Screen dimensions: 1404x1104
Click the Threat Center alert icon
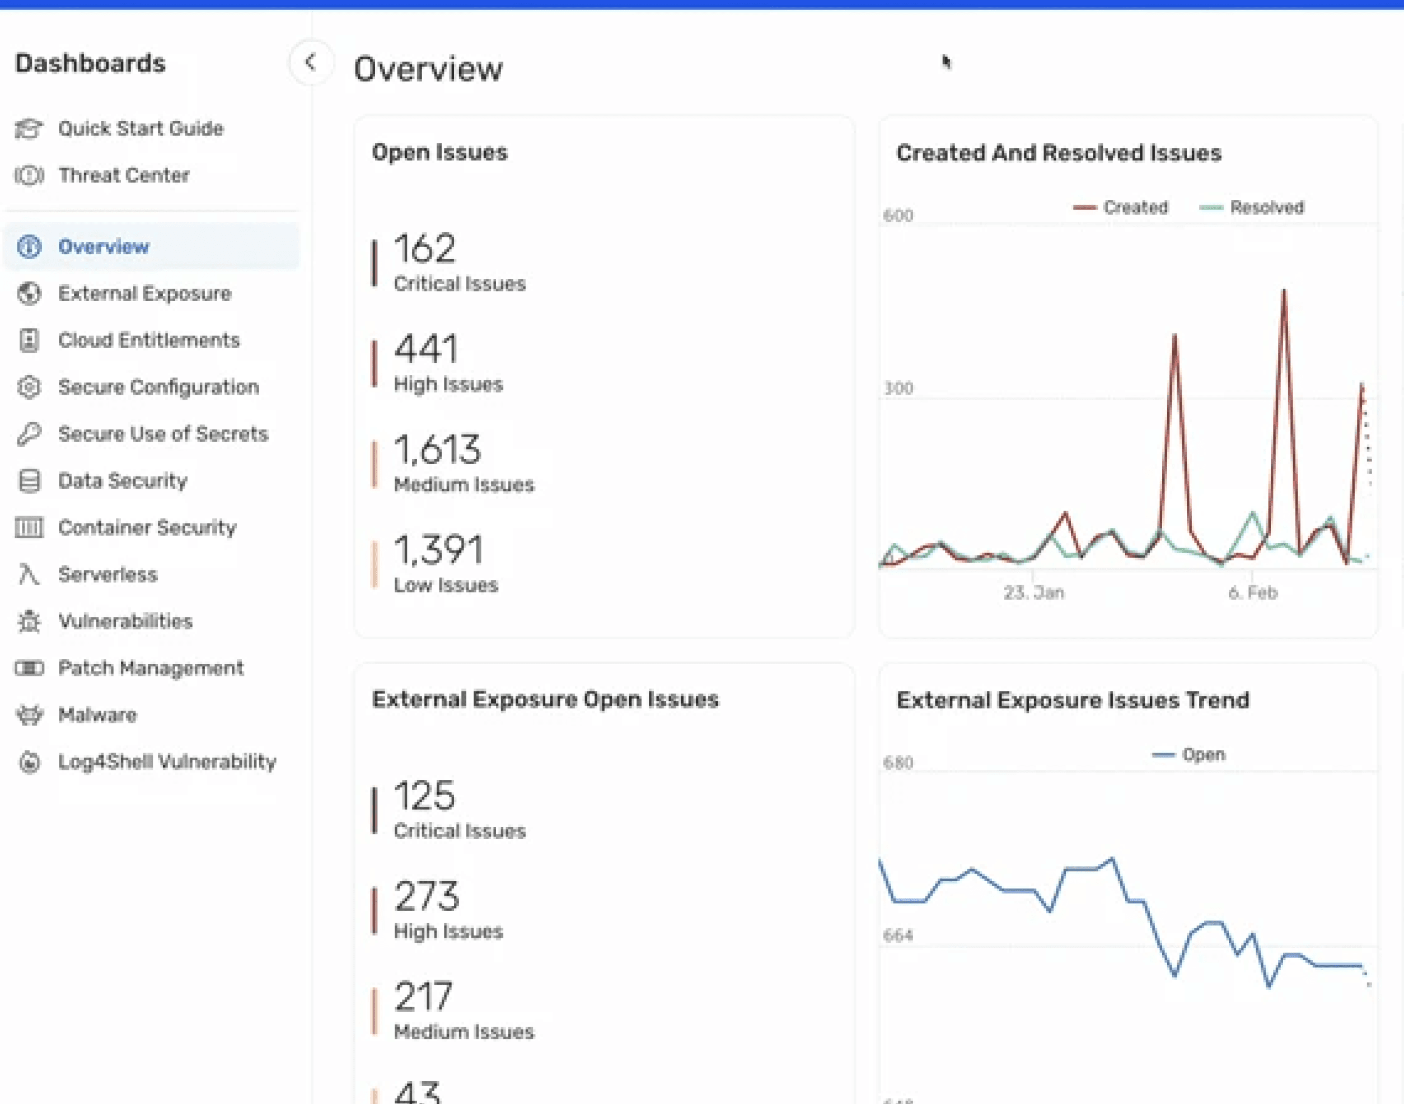click(x=29, y=175)
